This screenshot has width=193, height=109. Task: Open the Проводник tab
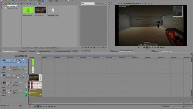pyautogui.click(x=23, y=51)
